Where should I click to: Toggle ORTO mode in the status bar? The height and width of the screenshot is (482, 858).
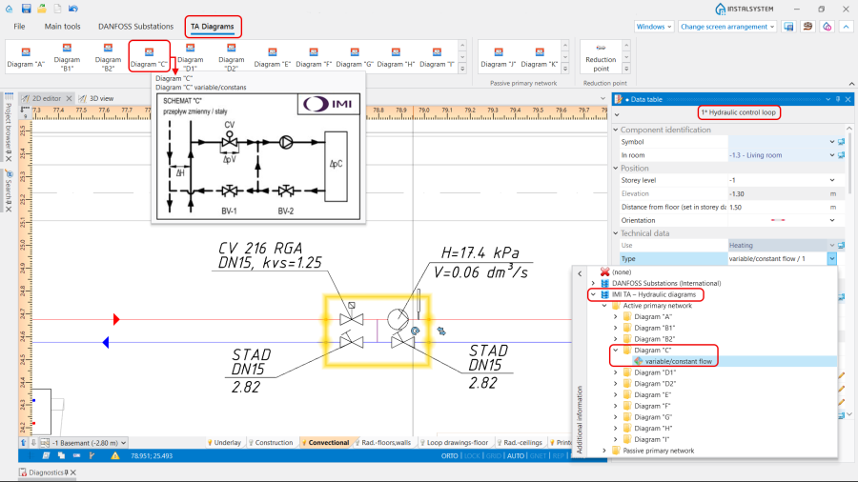pyautogui.click(x=450, y=456)
